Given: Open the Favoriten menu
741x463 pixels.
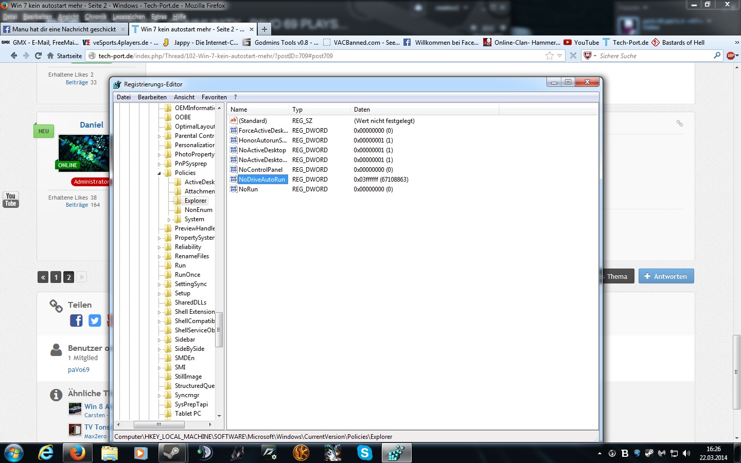Looking at the screenshot, I should point(214,97).
